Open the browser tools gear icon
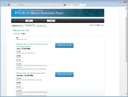Image resolution: width=128 pixels, height=97 pixels. 126,5
